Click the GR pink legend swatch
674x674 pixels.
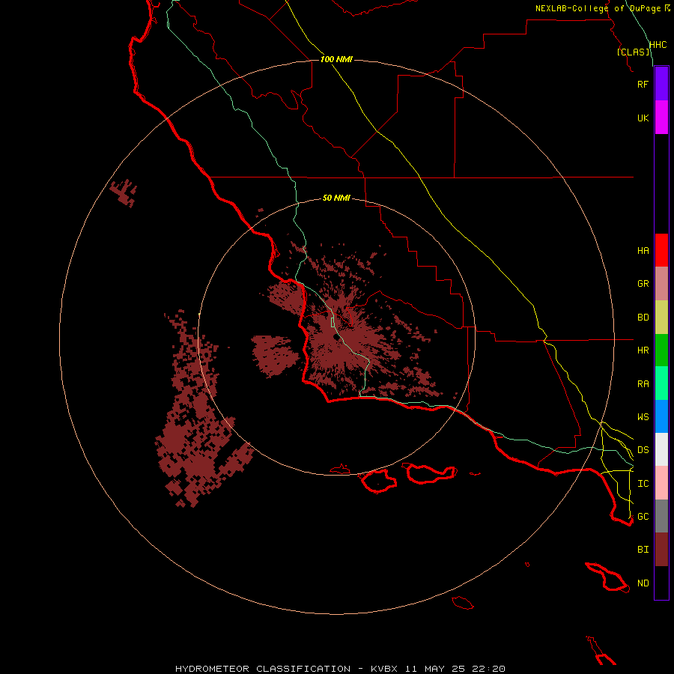pos(661,284)
